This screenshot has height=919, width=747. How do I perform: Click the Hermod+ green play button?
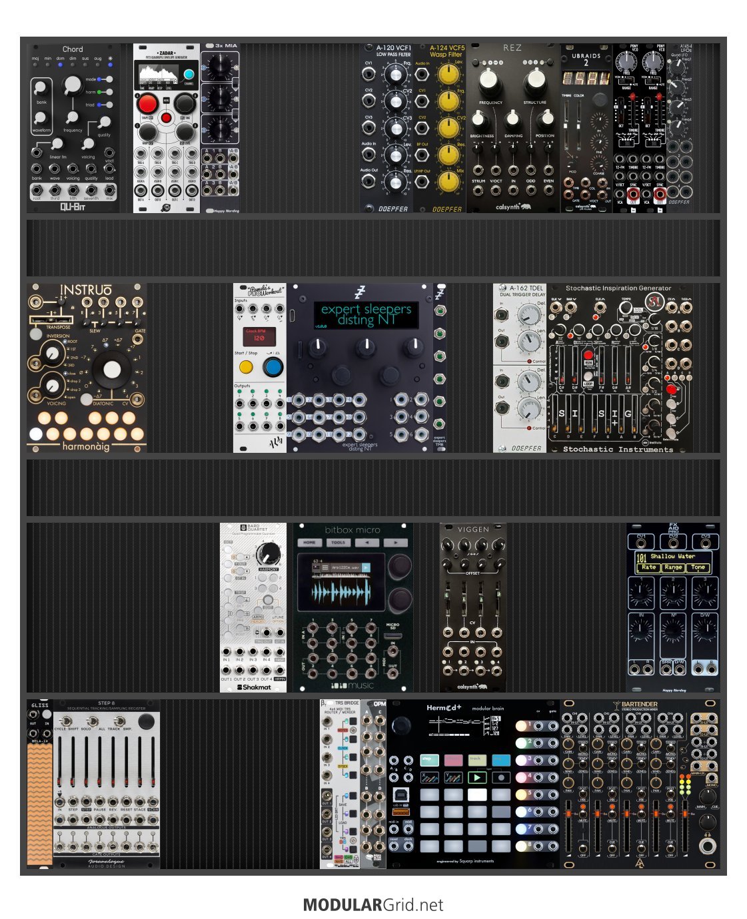[x=477, y=777]
